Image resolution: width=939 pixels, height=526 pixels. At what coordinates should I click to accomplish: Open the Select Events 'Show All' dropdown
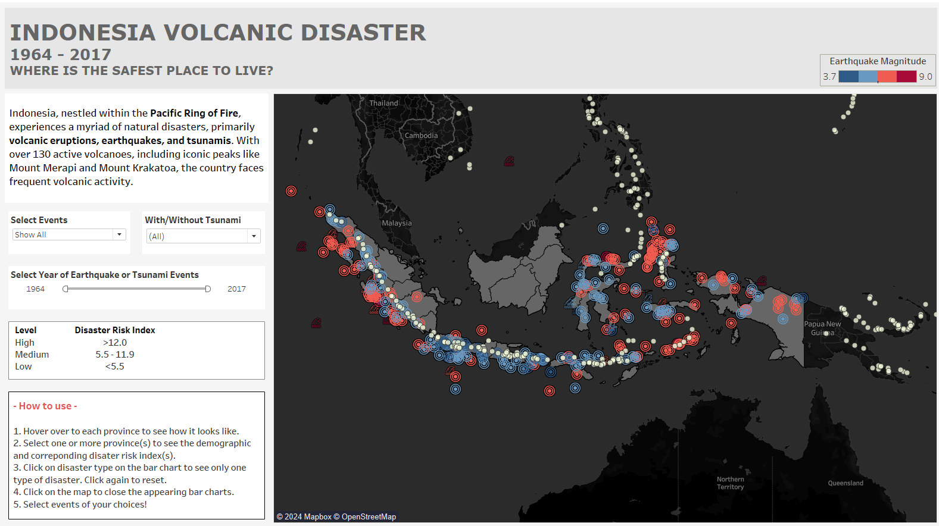pyautogui.click(x=69, y=234)
